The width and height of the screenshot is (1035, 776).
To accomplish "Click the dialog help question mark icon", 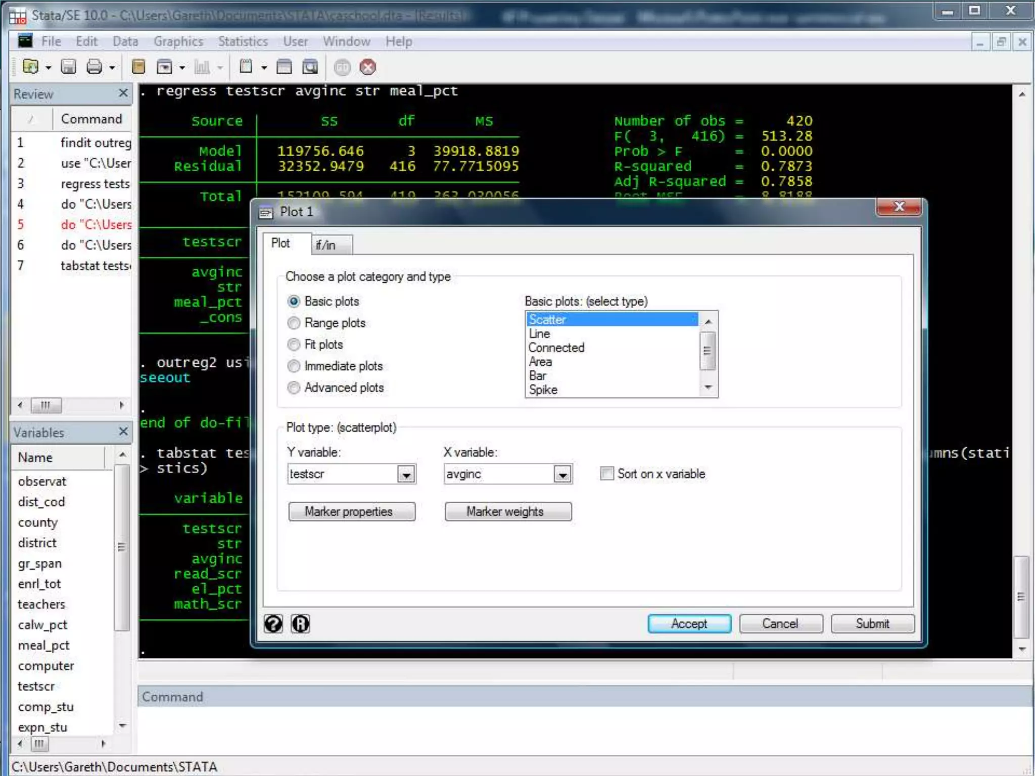I will point(273,624).
